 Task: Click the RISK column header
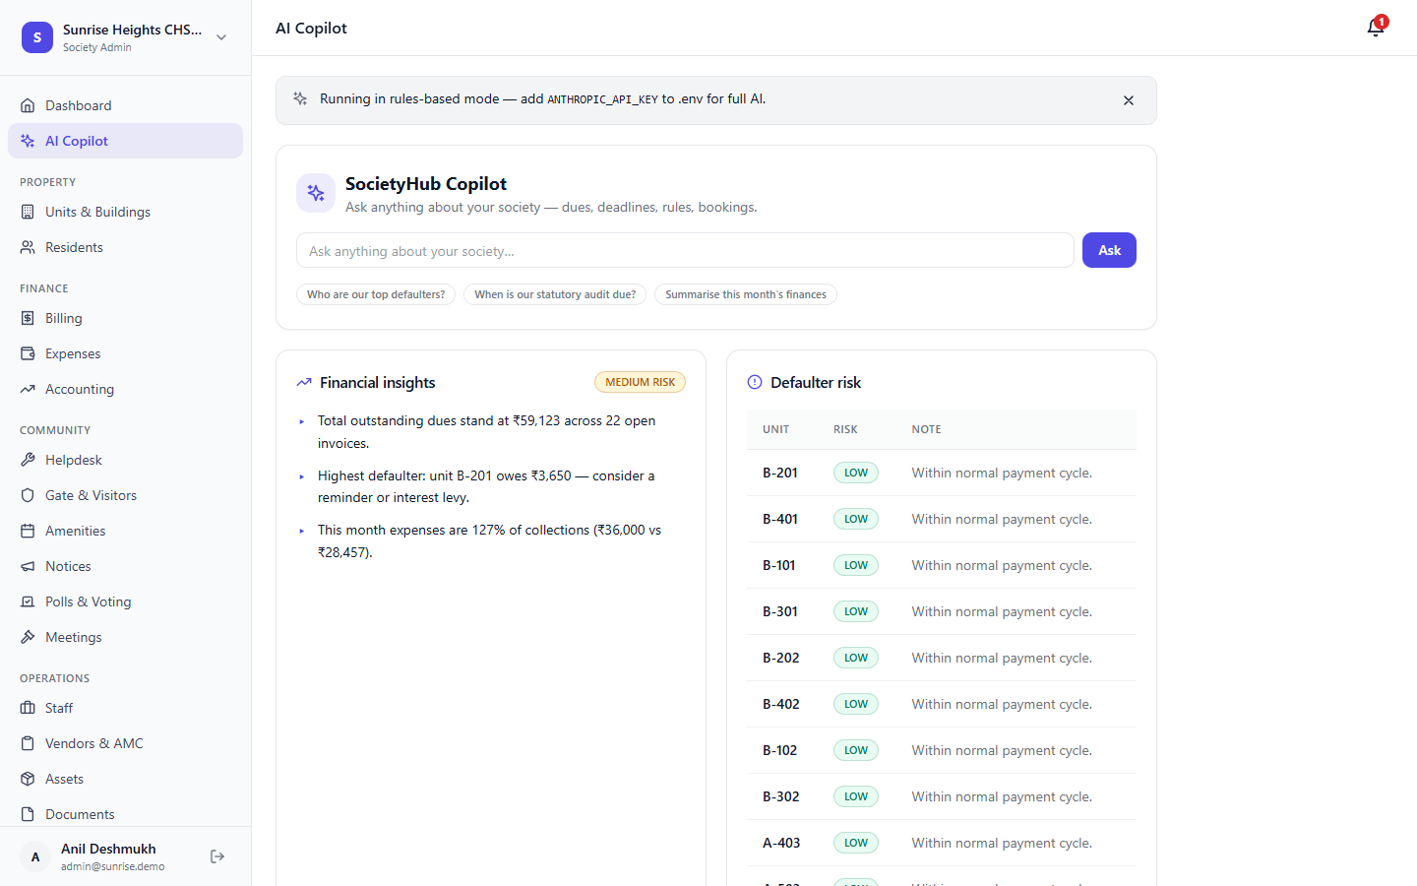[845, 429]
